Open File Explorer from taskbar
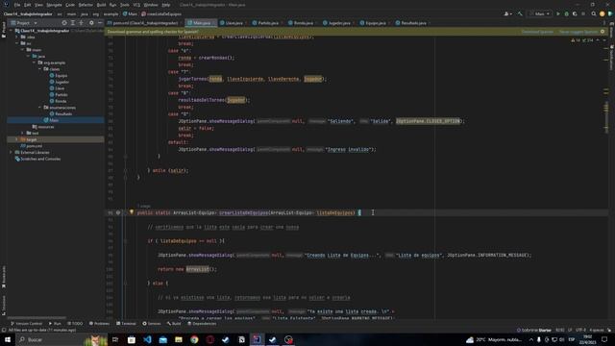The width and height of the screenshot is (615, 346). tap(179, 339)
